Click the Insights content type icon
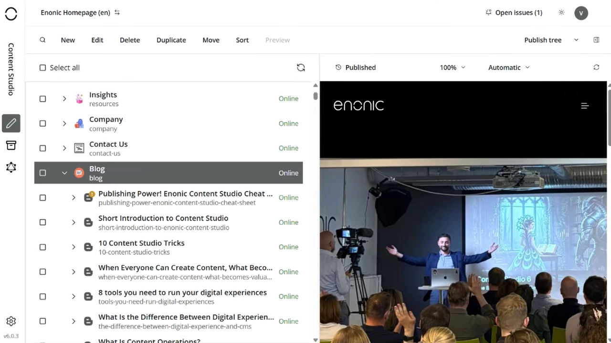 click(79, 99)
